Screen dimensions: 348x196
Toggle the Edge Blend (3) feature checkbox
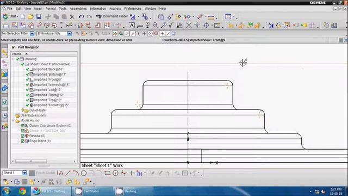(x=22, y=141)
